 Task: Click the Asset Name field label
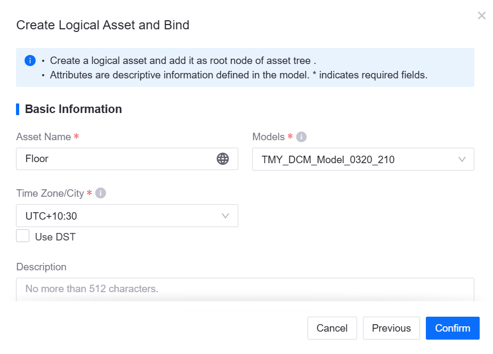tap(44, 137)
